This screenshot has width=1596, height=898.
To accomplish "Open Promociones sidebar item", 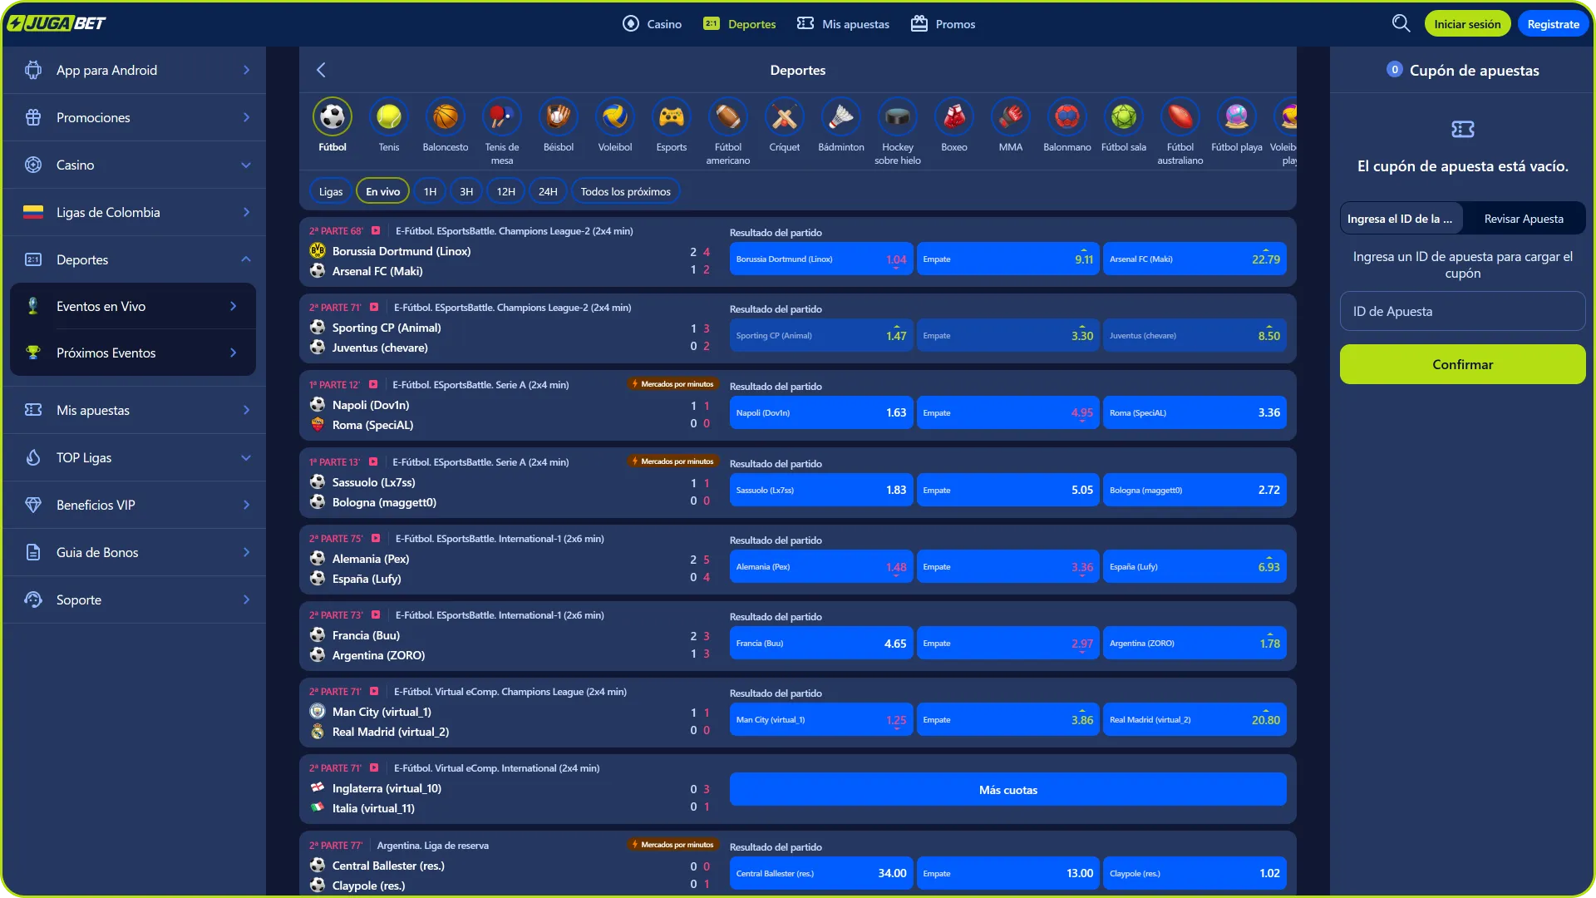I will pyautogui.click(x=135, y=117).
